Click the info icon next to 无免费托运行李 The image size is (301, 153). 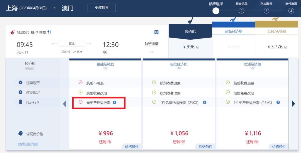tap(115, 102)
